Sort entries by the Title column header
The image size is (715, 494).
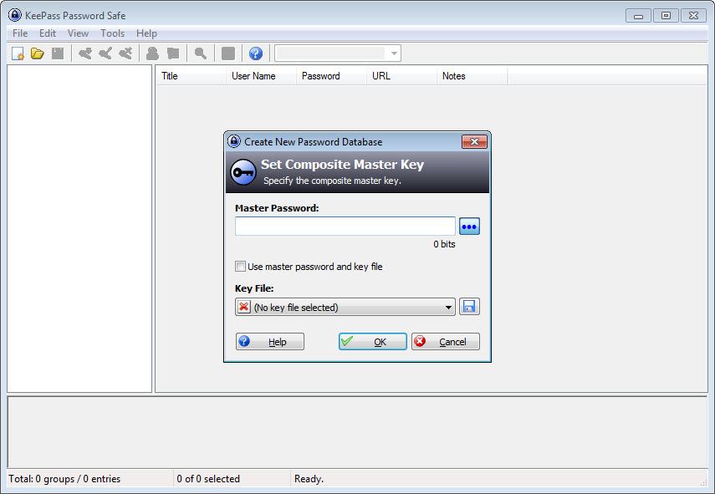click(x=191, y=76)
